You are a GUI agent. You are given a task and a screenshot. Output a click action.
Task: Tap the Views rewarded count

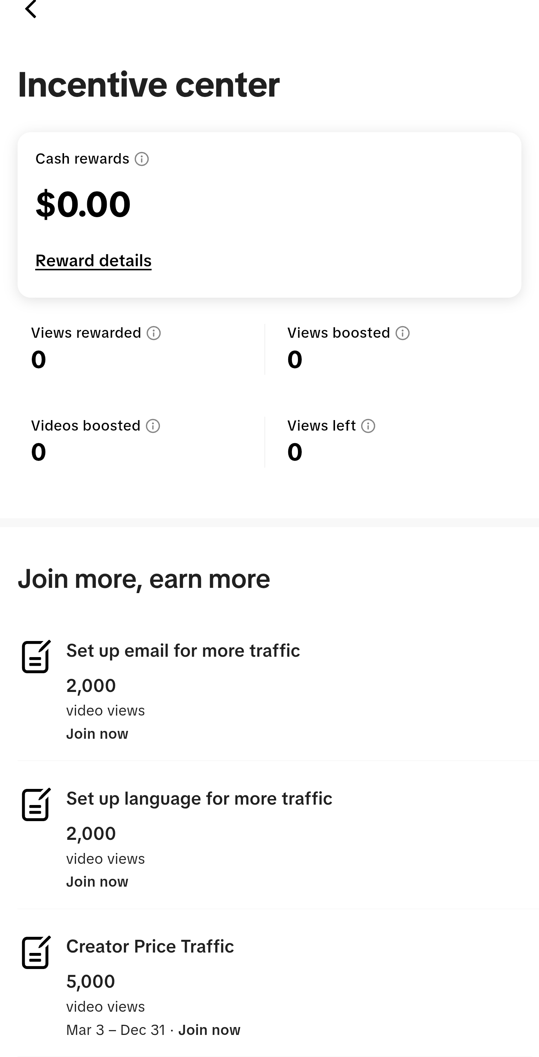39,359
